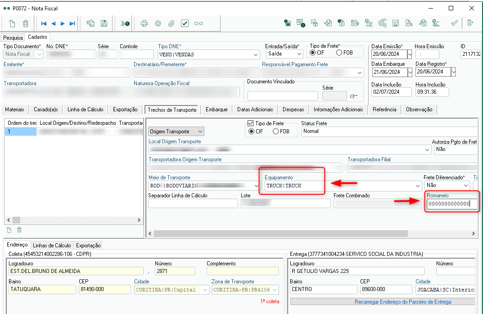483x314 pixels.
Task: Click the multiple gears processing icon
Action: [x=382, y=23]
